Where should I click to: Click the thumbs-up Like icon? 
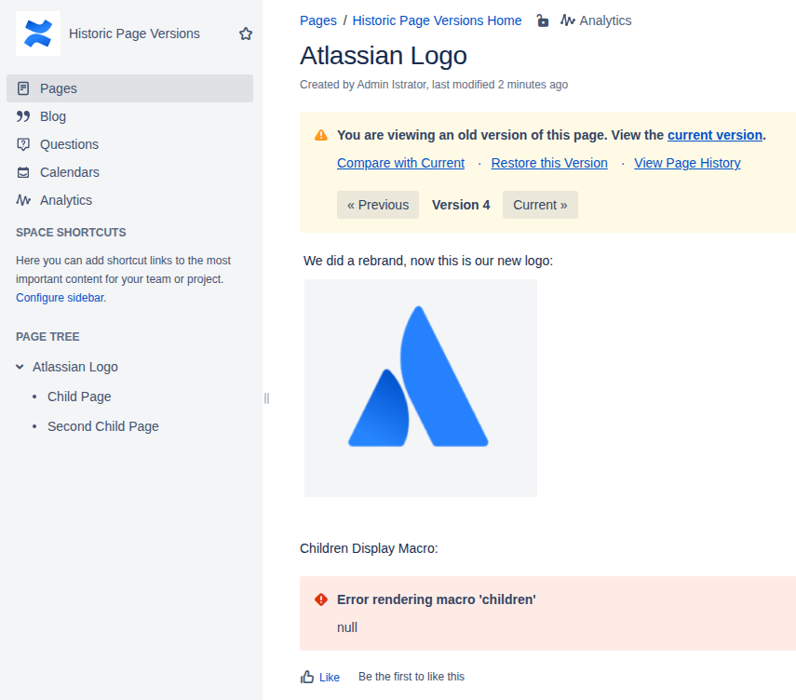[306, 677]
